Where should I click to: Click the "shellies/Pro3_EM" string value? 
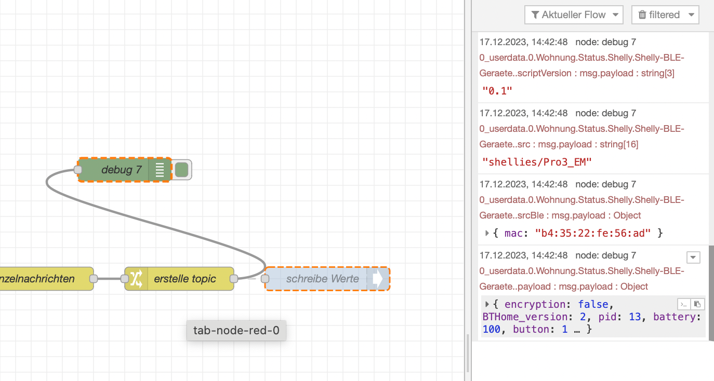click(537, 162)
